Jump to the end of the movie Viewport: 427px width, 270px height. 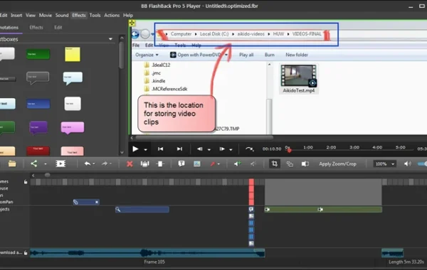(179, 149)
